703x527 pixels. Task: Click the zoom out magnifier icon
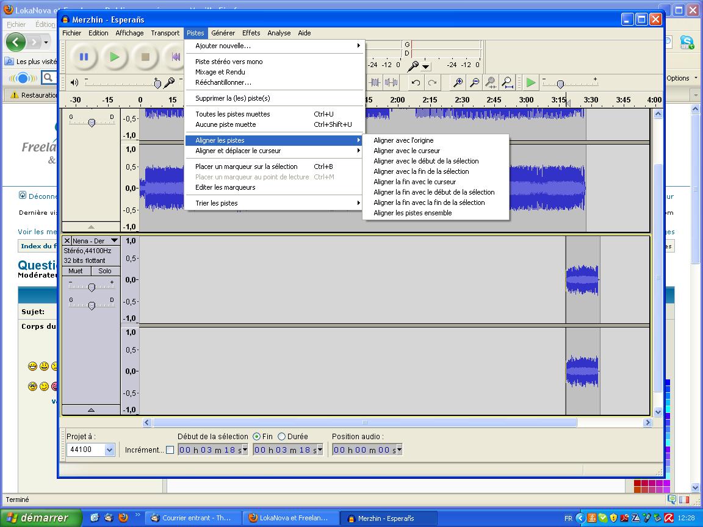click(x=474, y=82)
